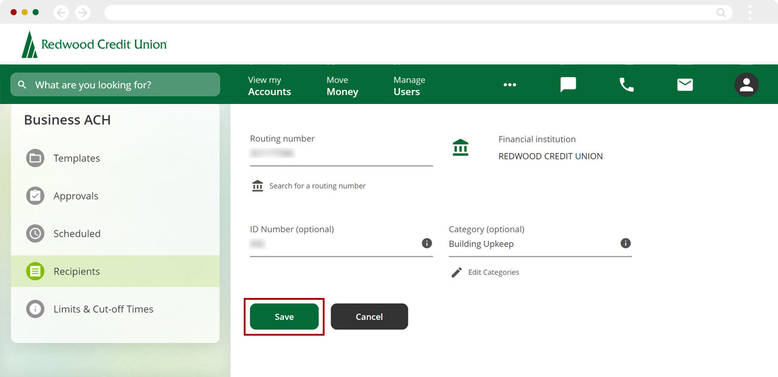Click the Financial institution bank icon
The height and width of the screenshot is (377, 778).
point(461,148)
